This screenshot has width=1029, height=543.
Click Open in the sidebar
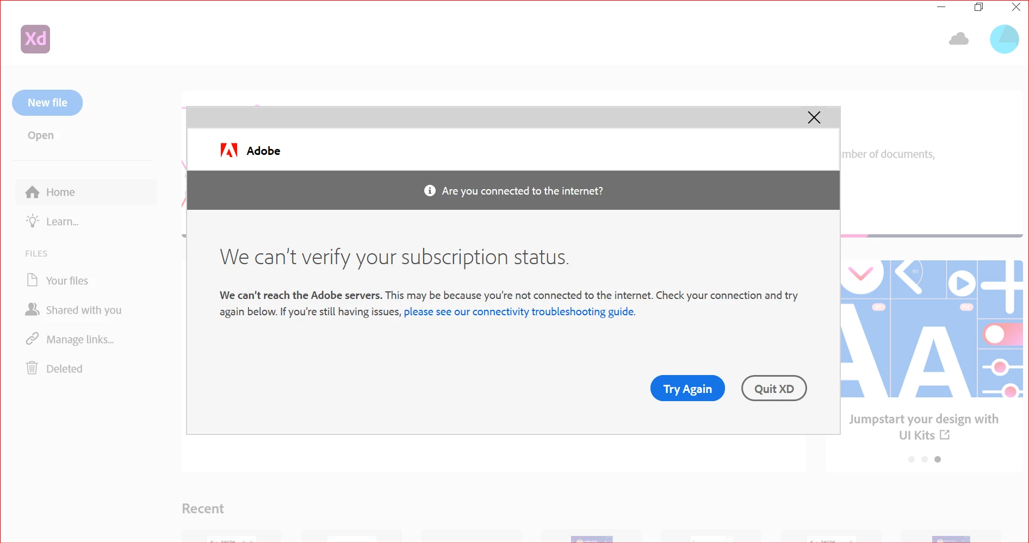tap(41, 135)
